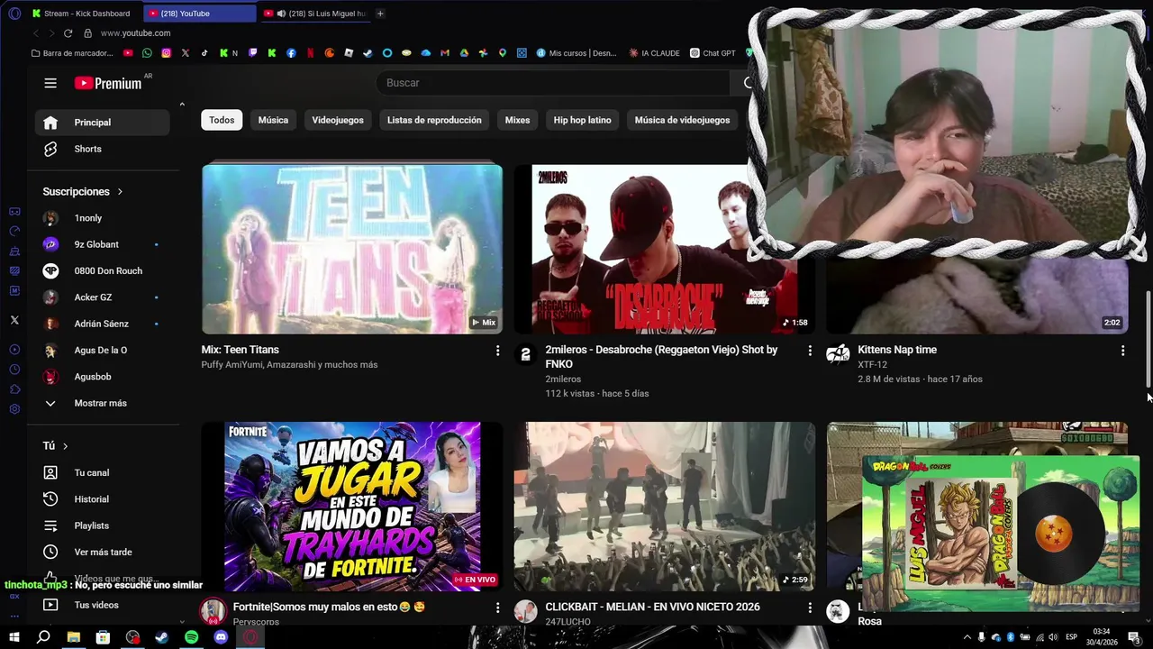Reload the current page
The image size is (1153, 649).
pyautogui.click(x=68, y=33)
